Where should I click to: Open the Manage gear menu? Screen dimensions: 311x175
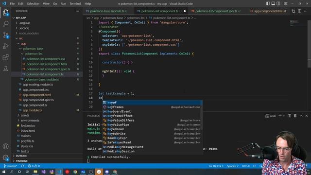pyautogui.click(x=5, y=157)
